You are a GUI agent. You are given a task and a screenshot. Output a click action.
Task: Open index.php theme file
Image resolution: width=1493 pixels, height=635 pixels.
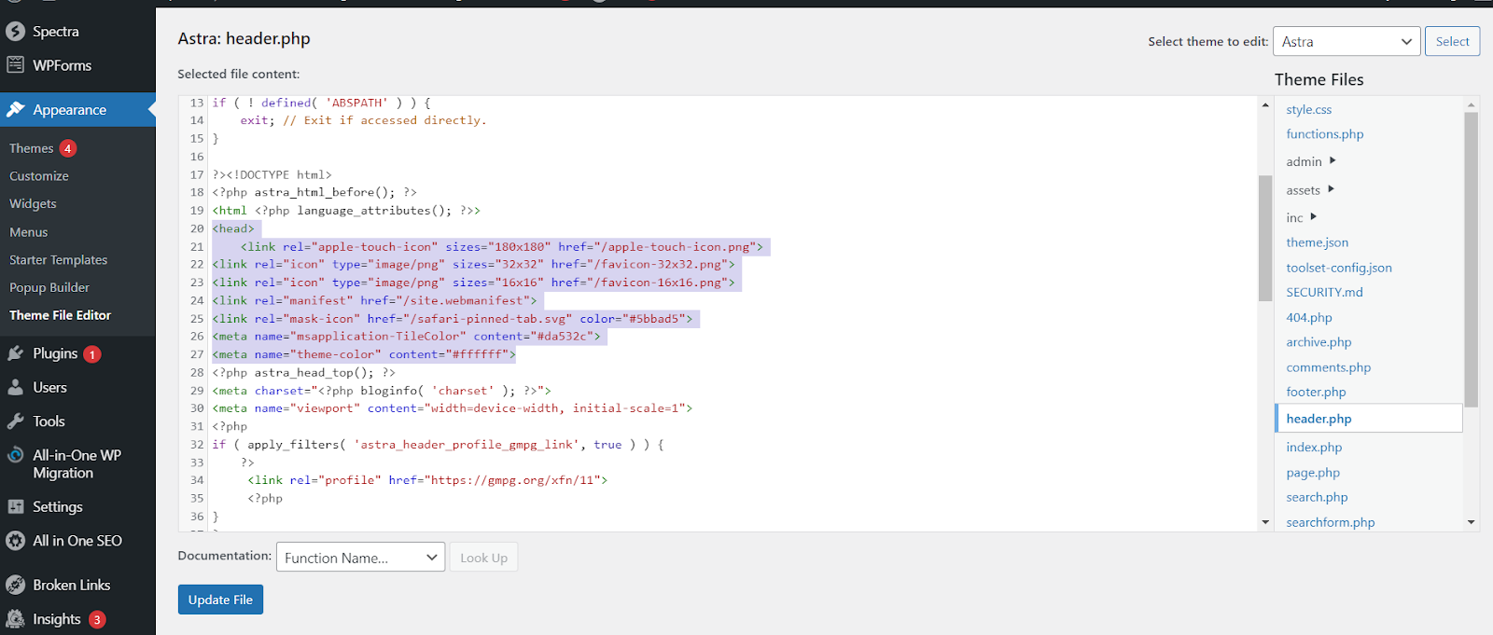point(1314,448)
